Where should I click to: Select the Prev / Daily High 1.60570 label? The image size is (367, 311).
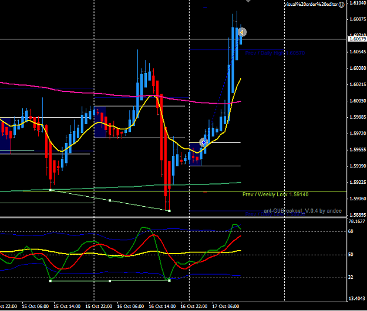click(x=275, y=53)
